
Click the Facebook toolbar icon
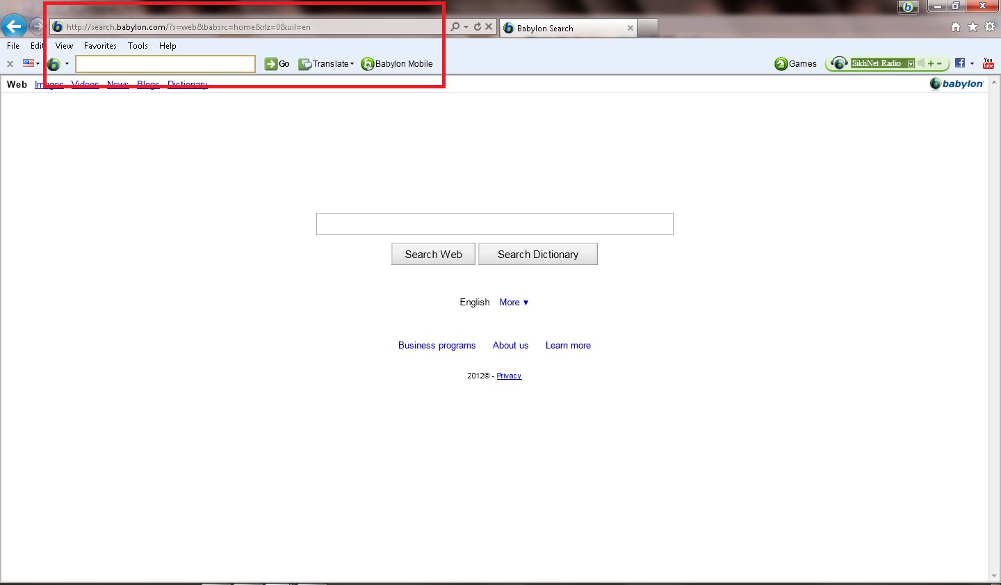pos(960,63)
